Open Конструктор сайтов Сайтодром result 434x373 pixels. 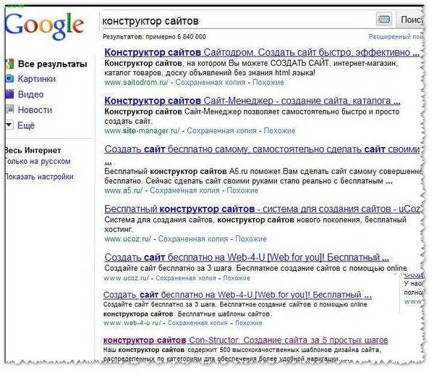point(262,52)
